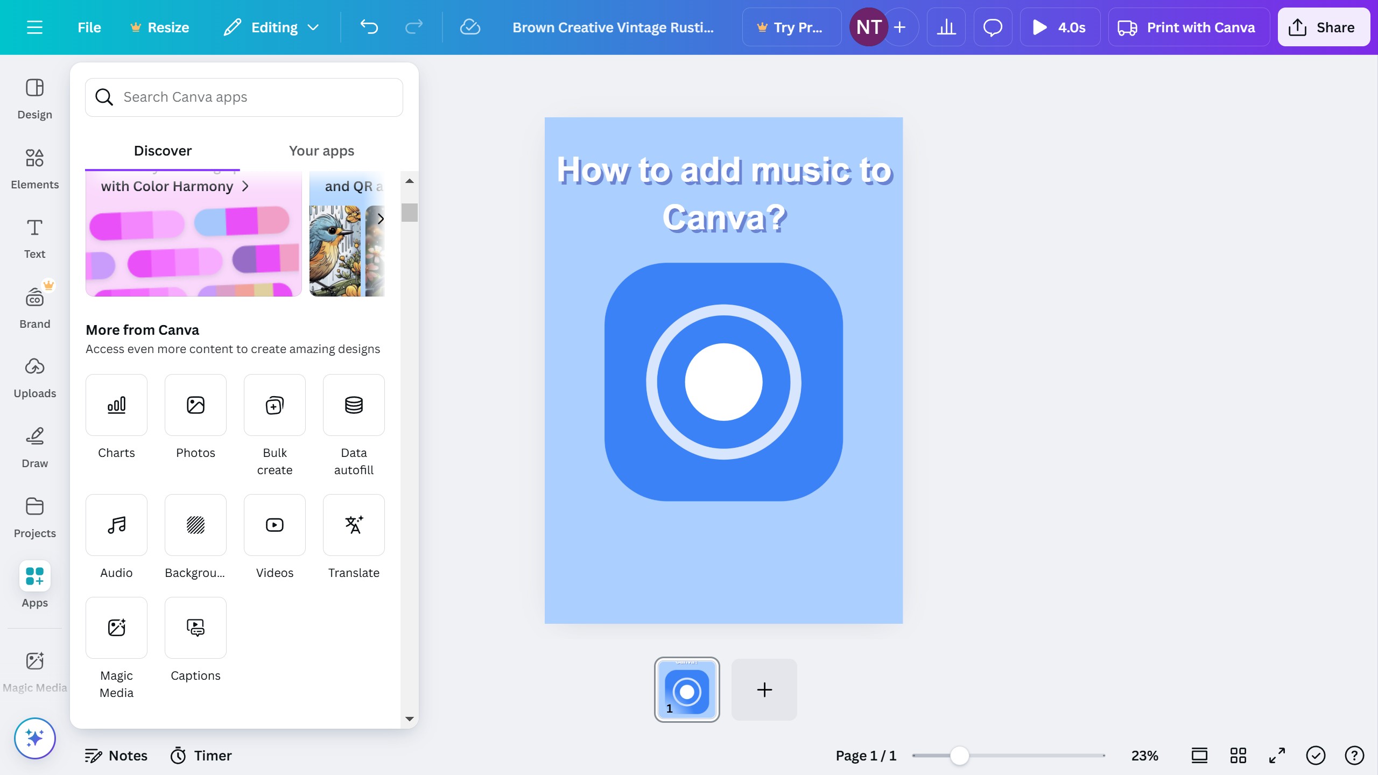The image size is (1378, 775).
Task: Toggle grid view of pages
Action: click(x=1238, y=755)
